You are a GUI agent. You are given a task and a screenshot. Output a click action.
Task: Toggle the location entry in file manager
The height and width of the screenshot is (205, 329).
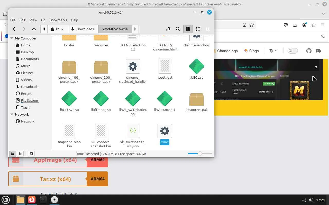pos(168,29)
